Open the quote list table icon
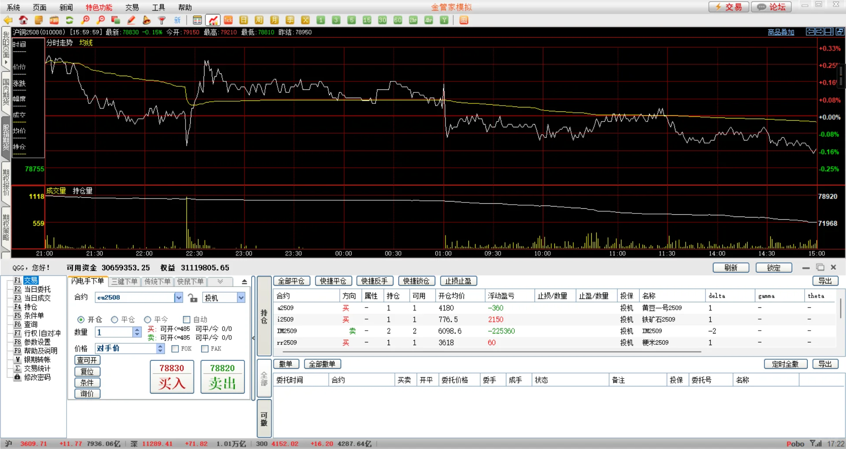The image size is (846, 449). click(197, 20)
